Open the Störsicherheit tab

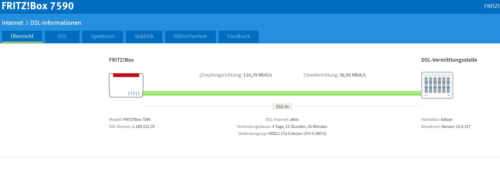[x=190, y=36]
